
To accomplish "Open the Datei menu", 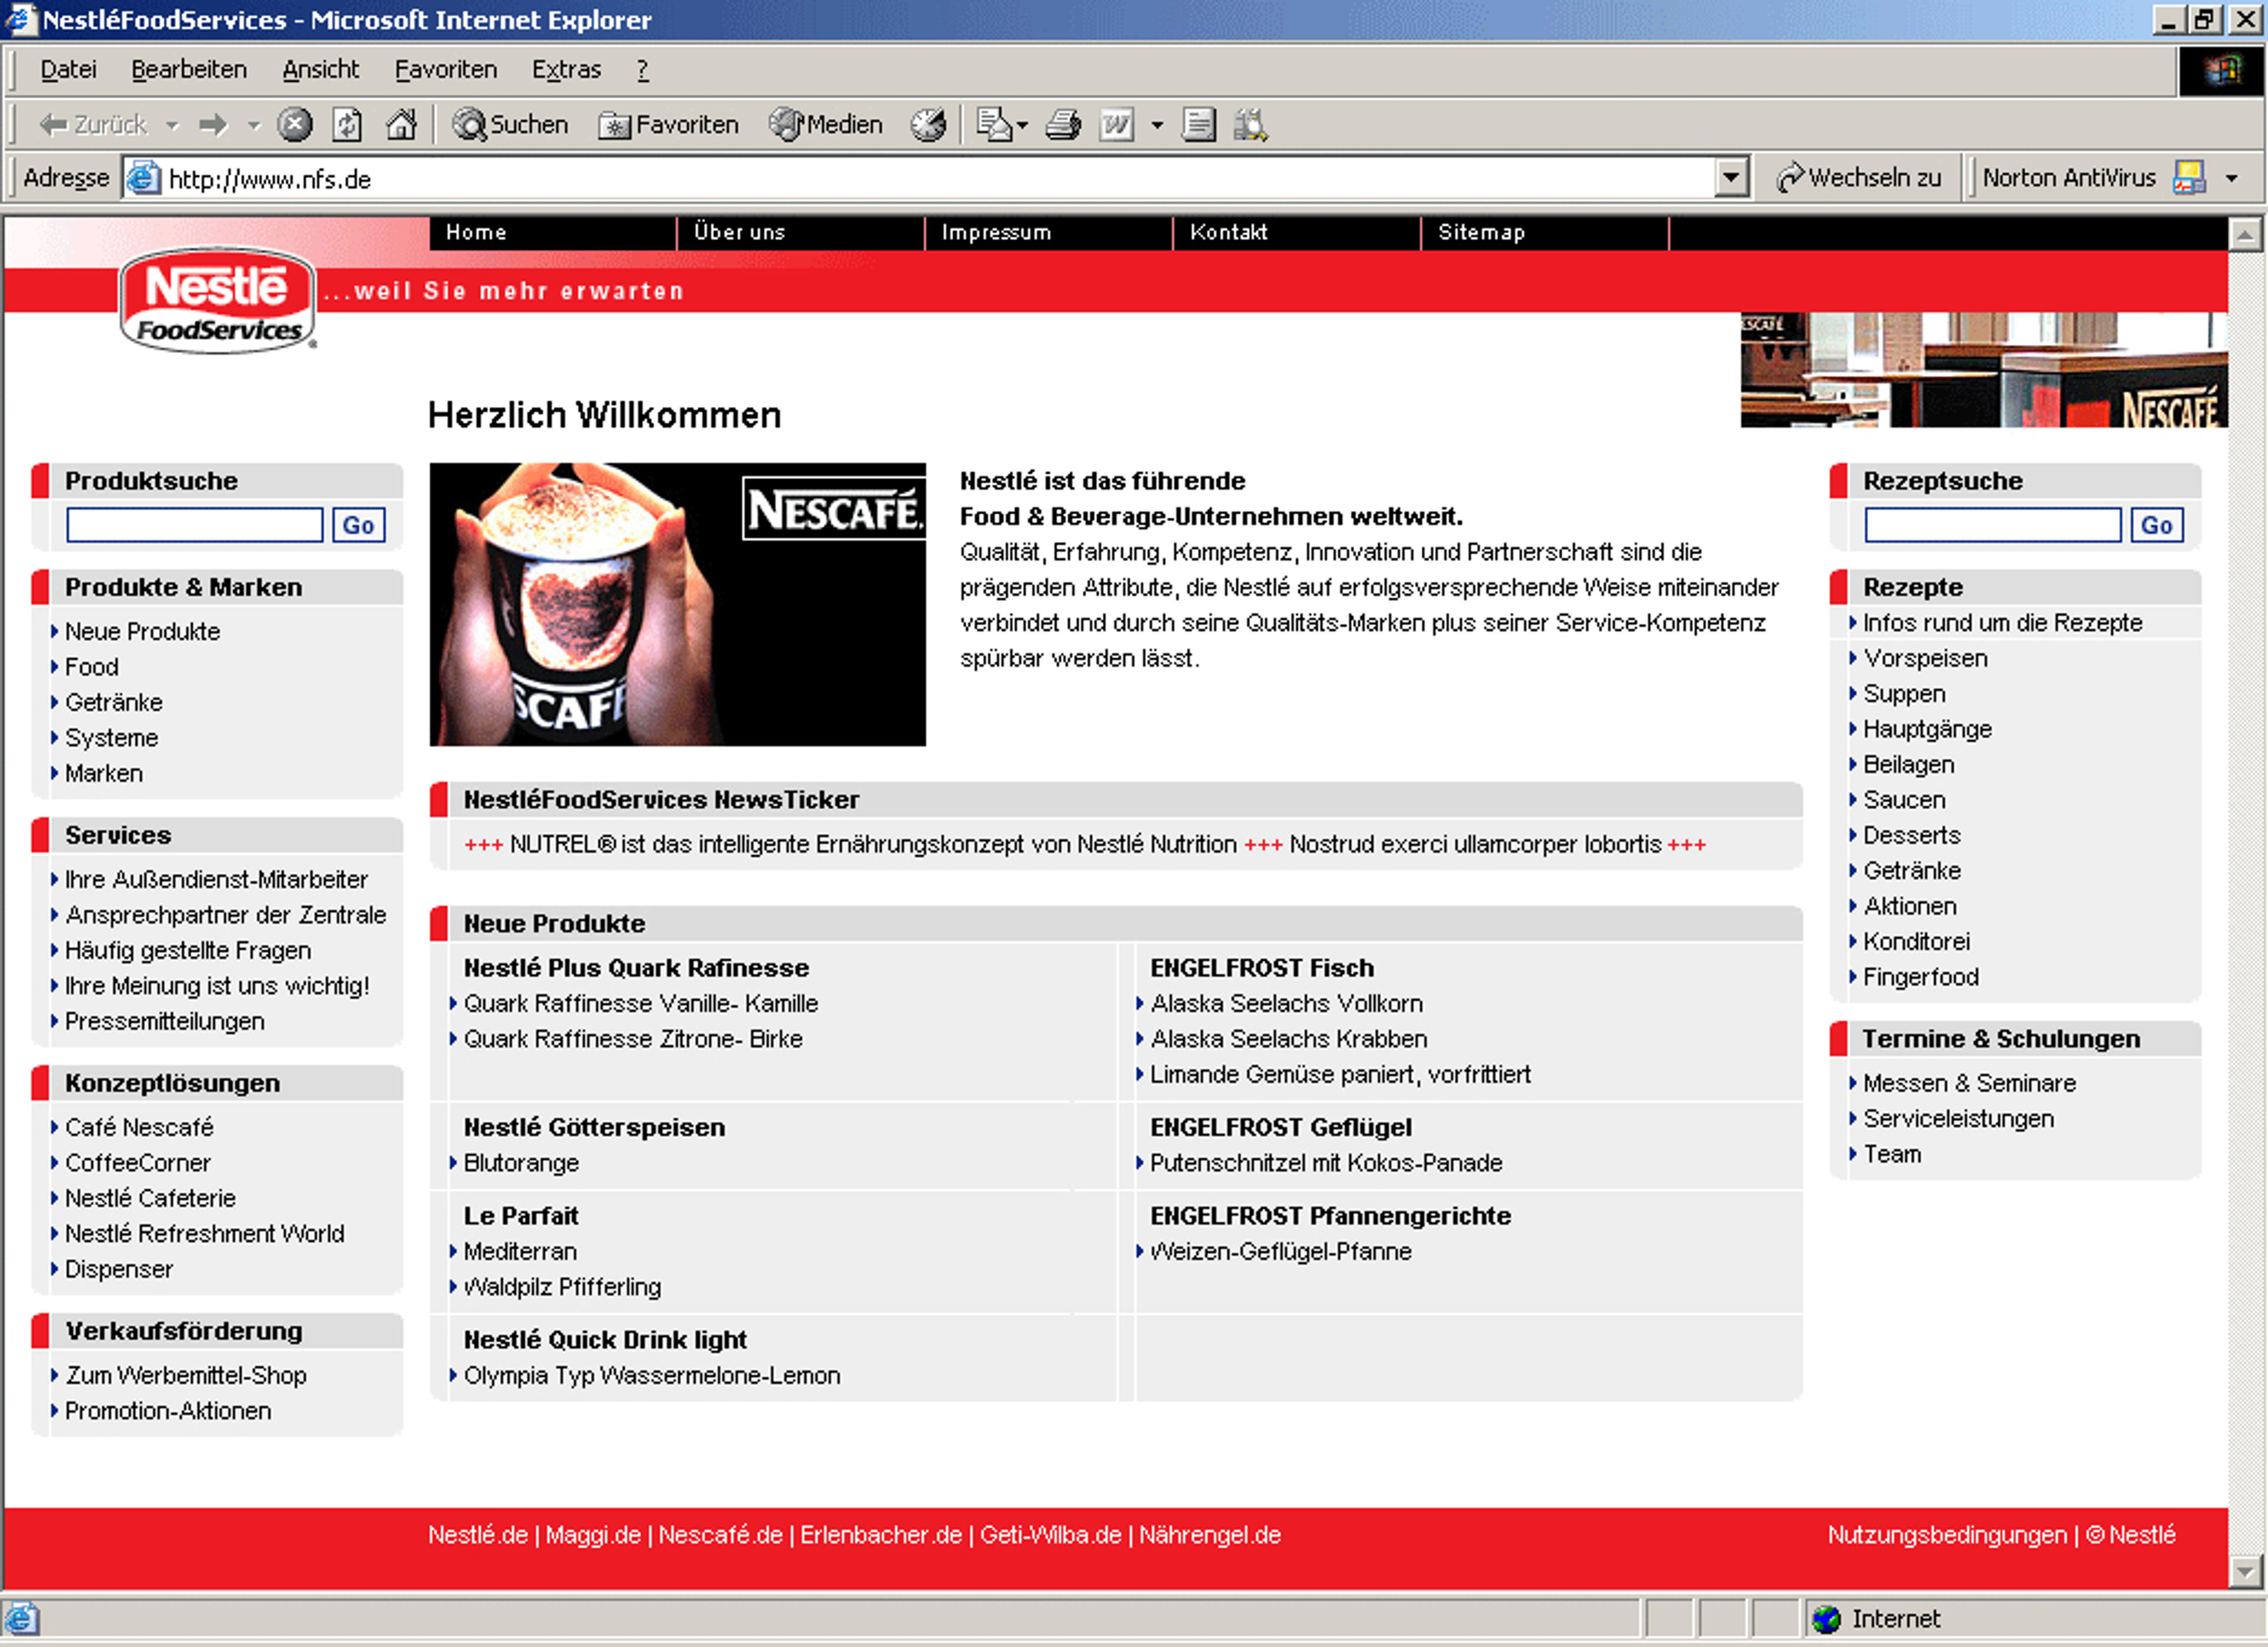I will (x=68, y=69).
